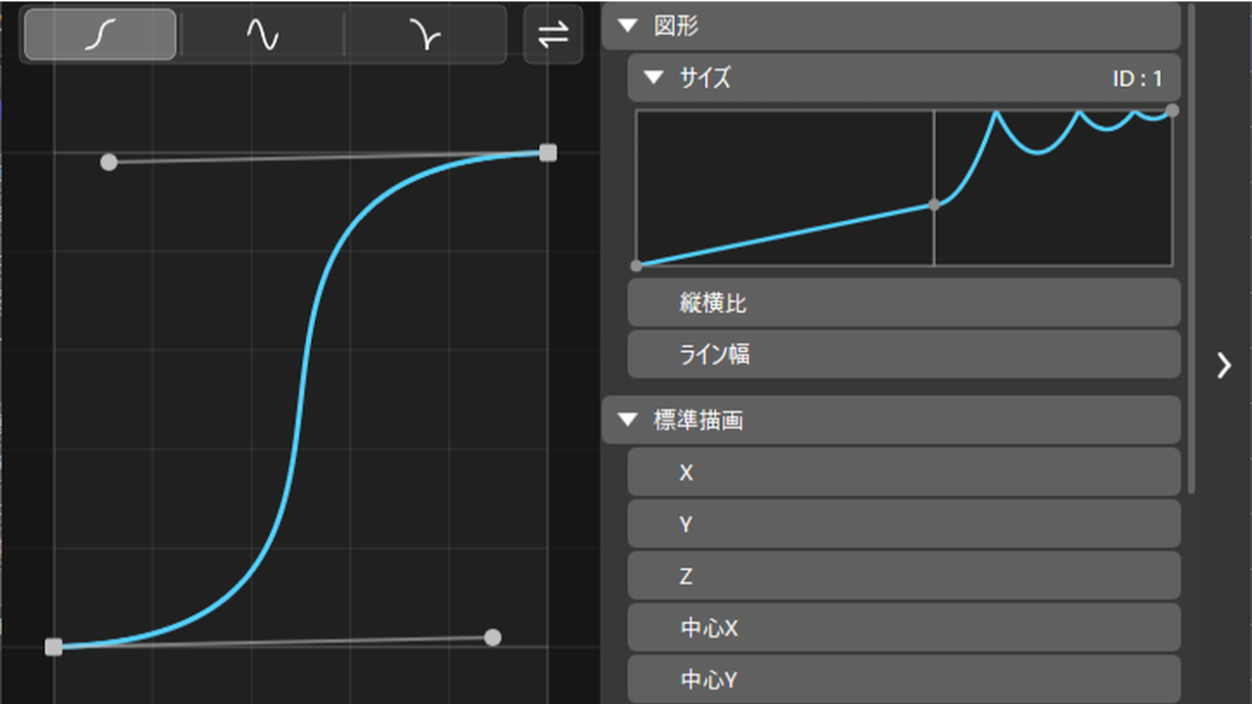
Task: Collapse the 標準描画 section
Action: tap(627, 421)
